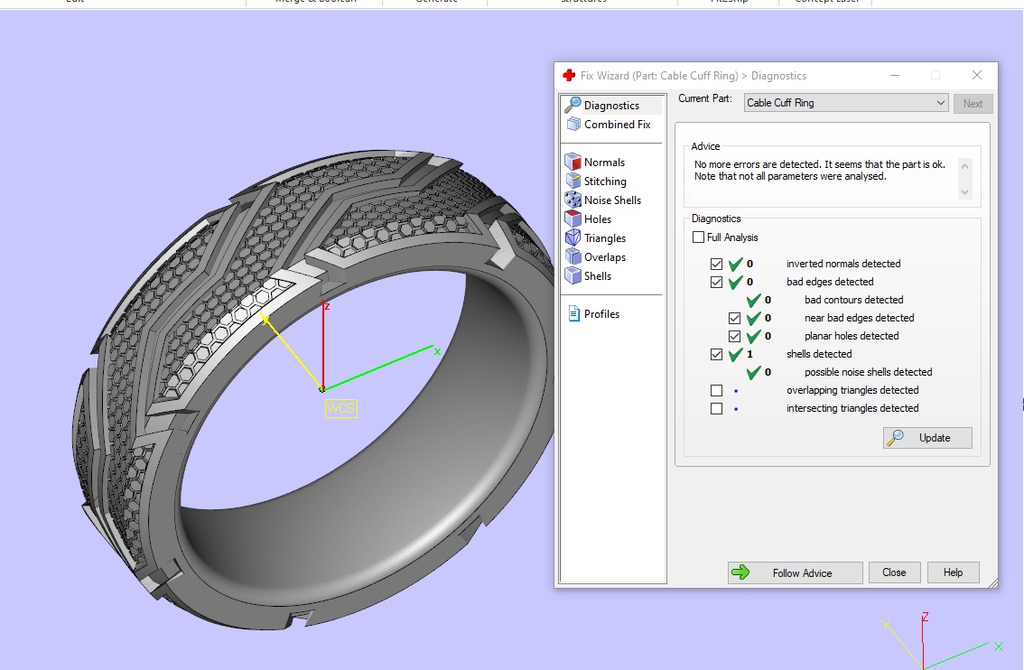
Task: Uncheck bad edges detected checkbox
Action: coord(716,282)
